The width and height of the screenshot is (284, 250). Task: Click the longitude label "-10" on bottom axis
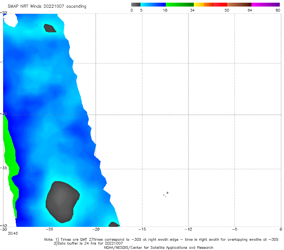click(x=188, y=229)
